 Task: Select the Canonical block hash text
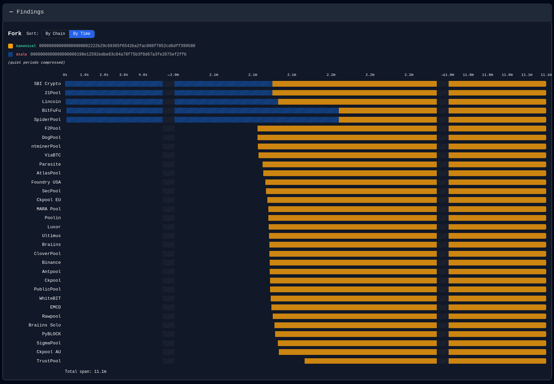[x=117, y=46]
